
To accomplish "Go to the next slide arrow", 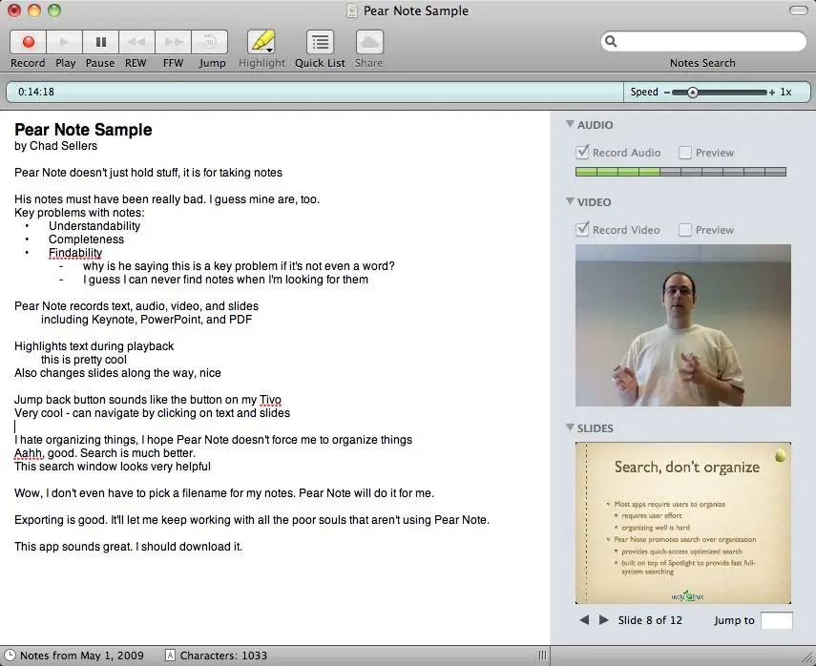I will pos(604,619).
